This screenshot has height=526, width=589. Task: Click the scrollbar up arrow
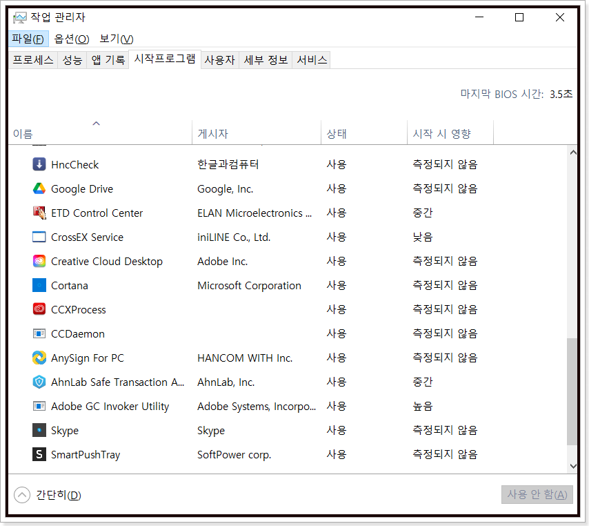(x=573, y=153)
